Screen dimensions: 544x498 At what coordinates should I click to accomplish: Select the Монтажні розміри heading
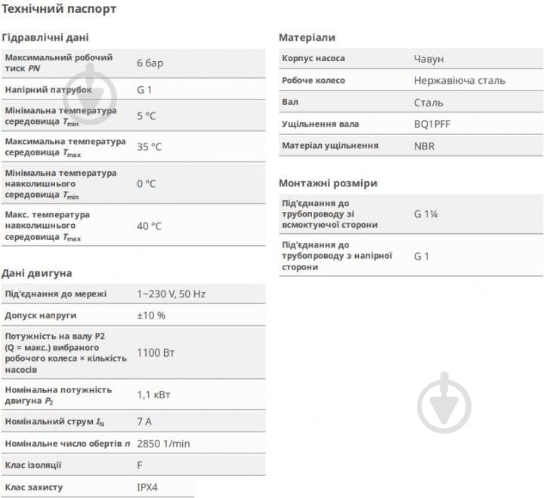(328, 183)
